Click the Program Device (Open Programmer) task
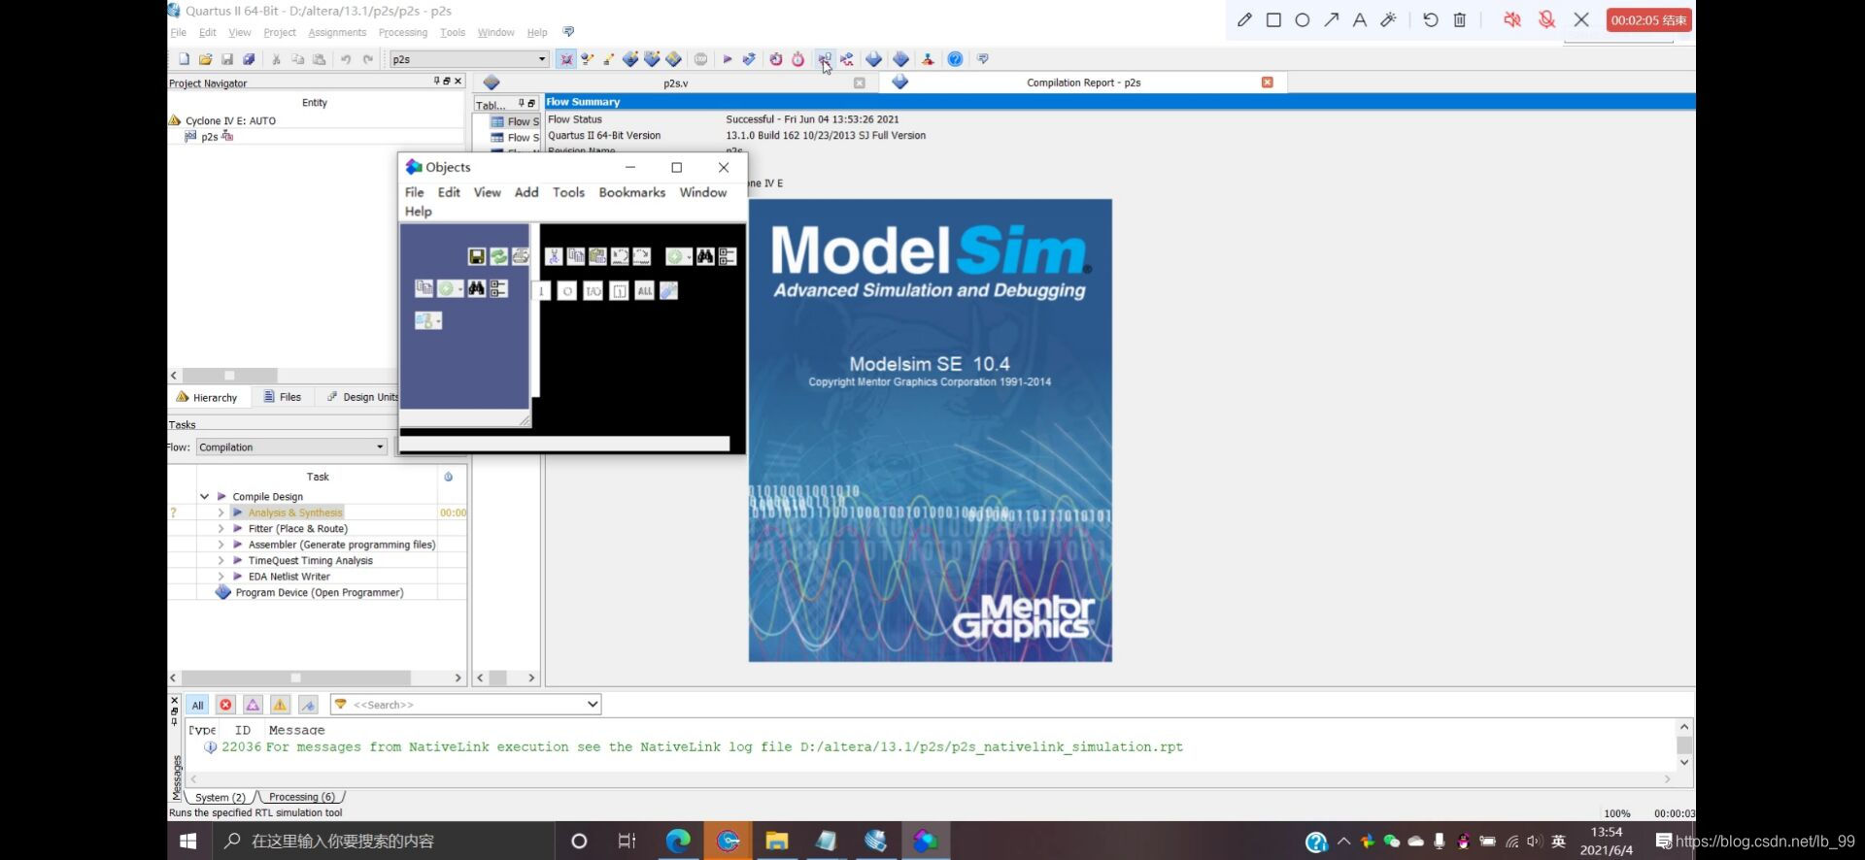 [320, 592]
